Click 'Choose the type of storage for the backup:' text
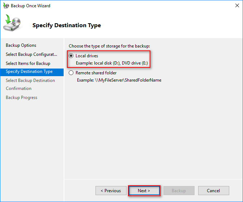 (110, 46)
